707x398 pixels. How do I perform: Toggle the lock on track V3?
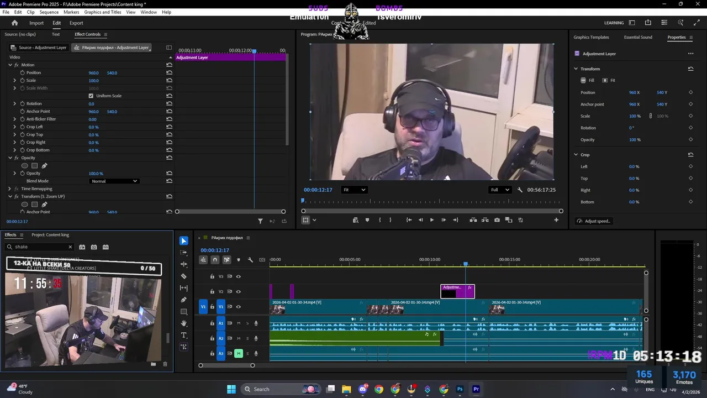coord(212,276)
